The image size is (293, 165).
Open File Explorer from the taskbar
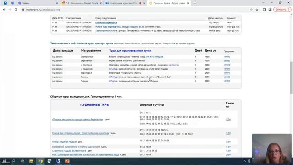pos(32,161)
